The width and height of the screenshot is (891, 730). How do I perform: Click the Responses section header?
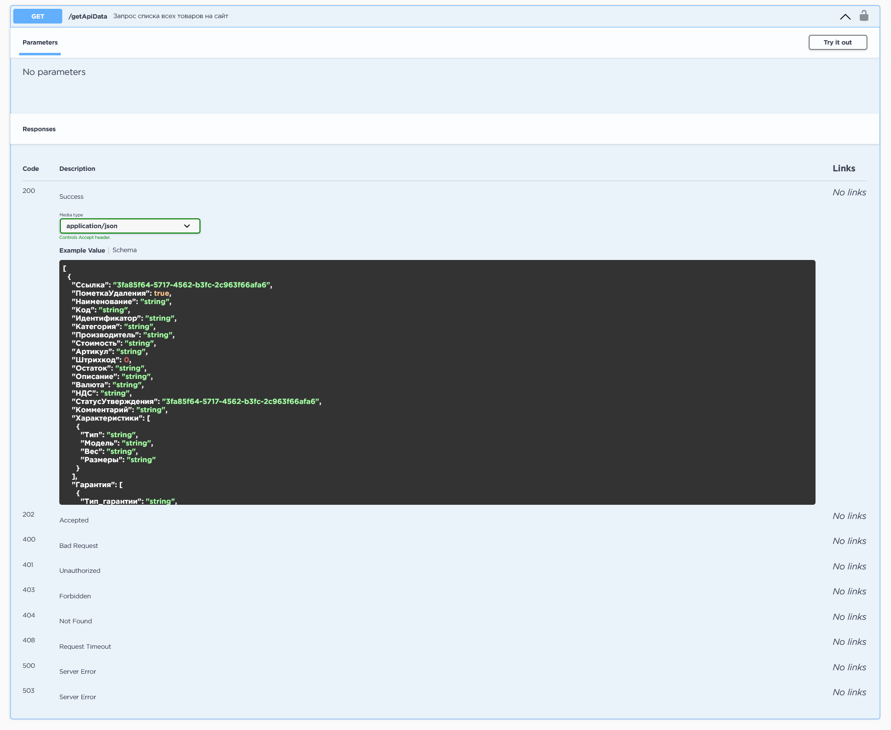click(39, 129)
